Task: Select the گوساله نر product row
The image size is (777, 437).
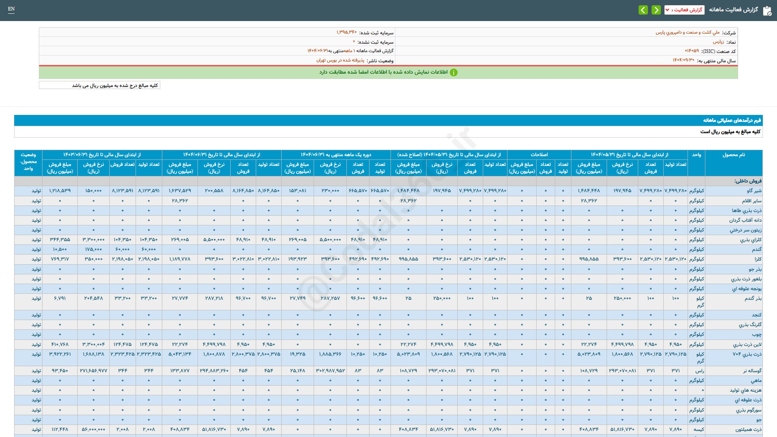Action: [x=752, y=371]
